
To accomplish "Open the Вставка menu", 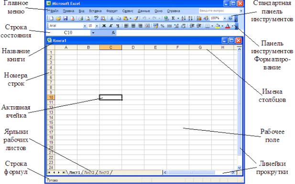I will point(95,11).
